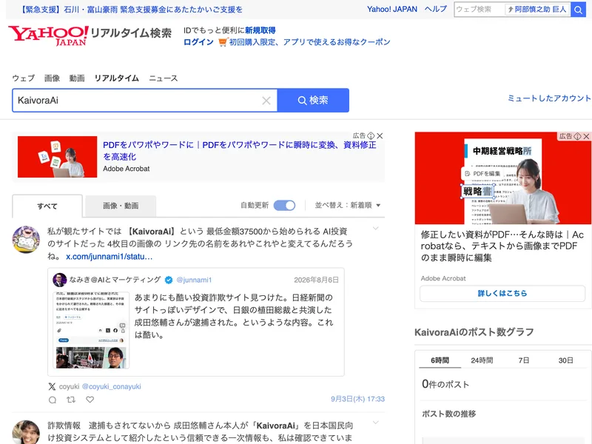Viewport: 592px width, 444px height.
Task: Select the 画像・動画 results tab
Action: coord(121,206)
